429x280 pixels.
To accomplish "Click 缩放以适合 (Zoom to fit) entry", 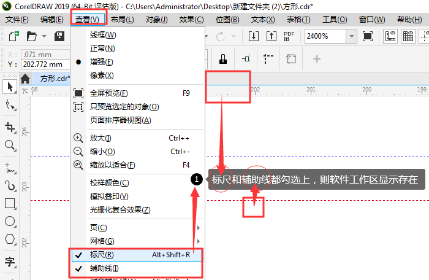I will pyautogui.click(x=112, y=165).
